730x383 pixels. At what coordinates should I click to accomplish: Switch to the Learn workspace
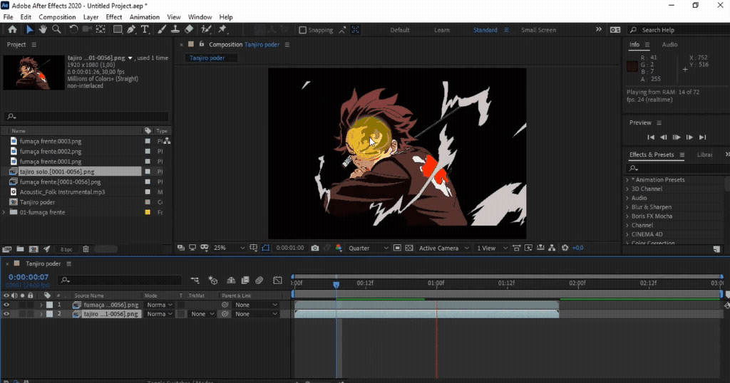[x=442, y=30]
